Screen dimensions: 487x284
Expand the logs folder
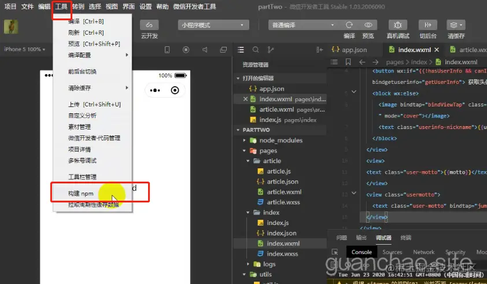click(x=248, y=264)
